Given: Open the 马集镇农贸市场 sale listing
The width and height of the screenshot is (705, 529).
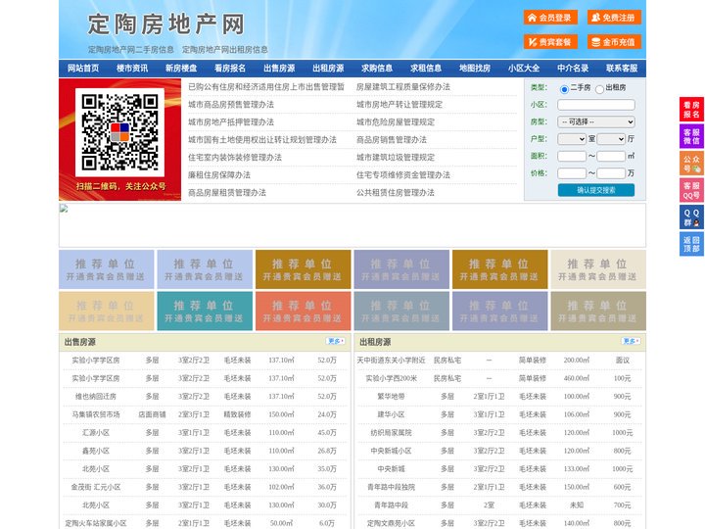Looking at the screenshot, I should [x=96, y=414].
